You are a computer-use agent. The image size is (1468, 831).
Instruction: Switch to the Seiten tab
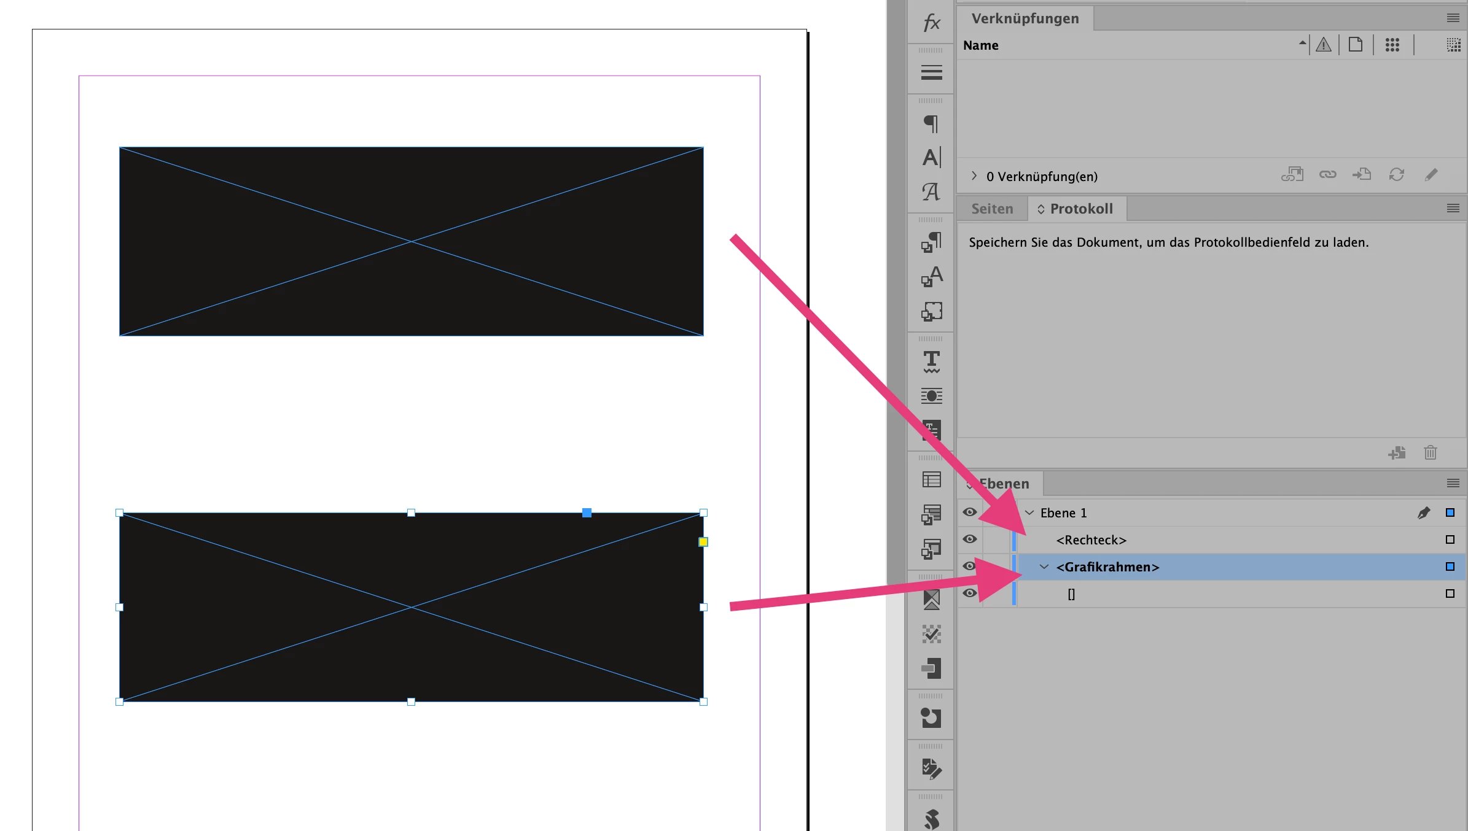992,209
